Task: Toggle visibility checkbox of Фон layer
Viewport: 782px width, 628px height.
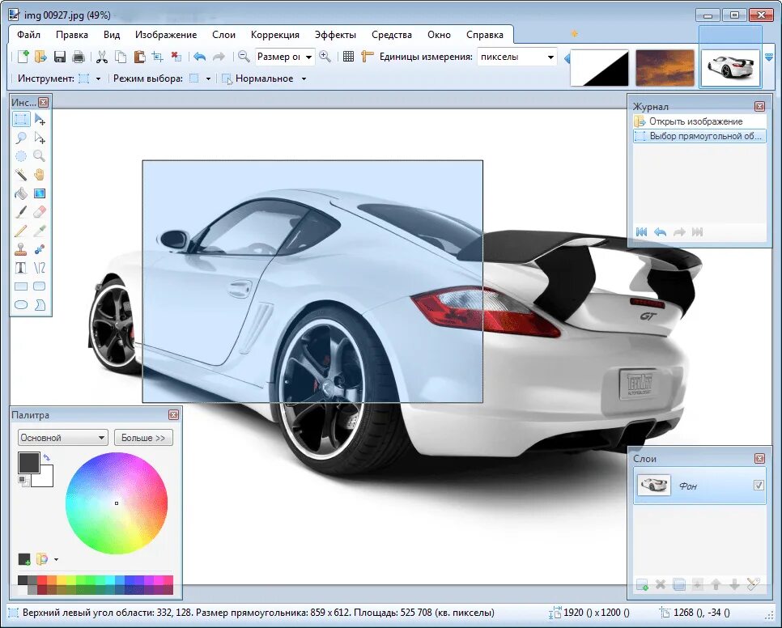Action: click(x=759, y=485)
